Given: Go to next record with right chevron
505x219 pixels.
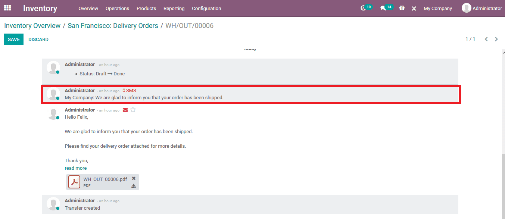Looking at the screenshot, I should [x=496, y=39].
